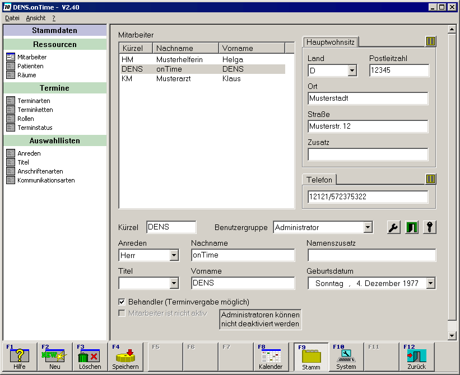Click the Vorname input field below Nachname
Image resolution: width=460 pixels, height=375 pixels.
tap(243, 283)
